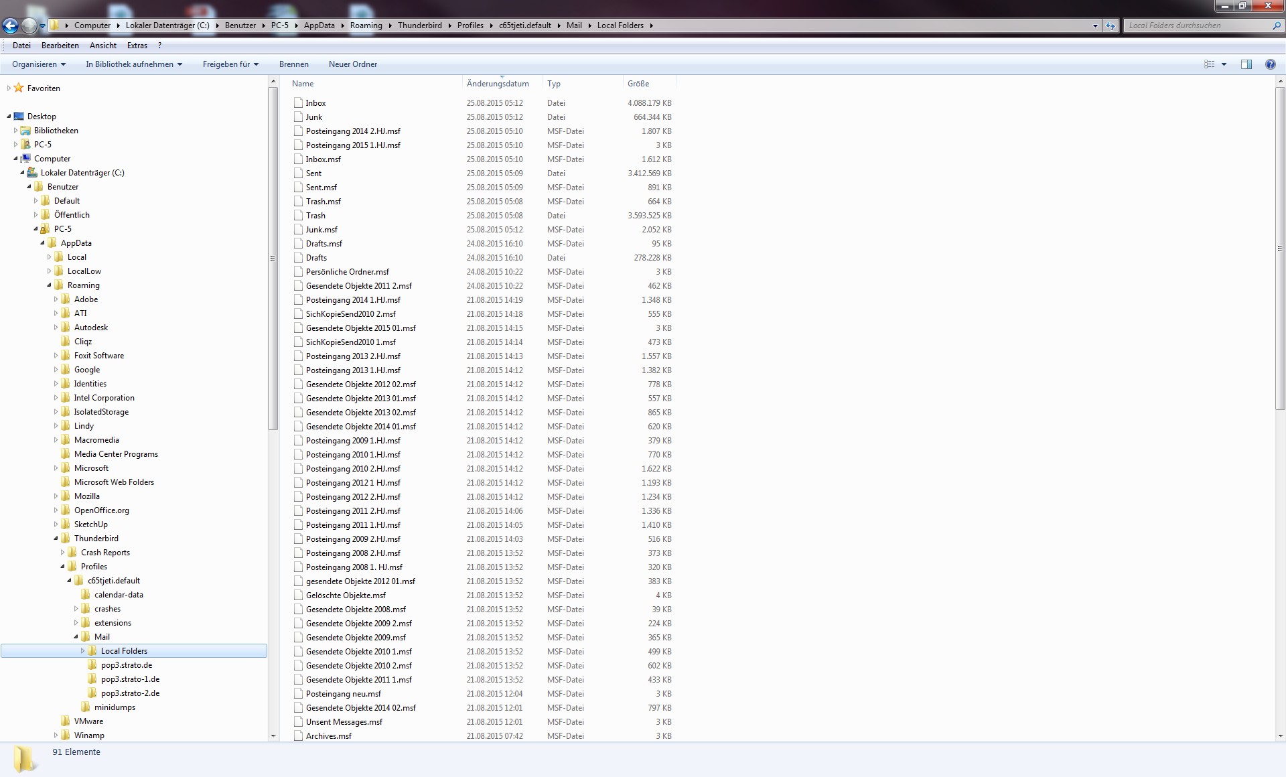
Task: Toggle the preview pane icon
Action: [x=1246, y=64]
